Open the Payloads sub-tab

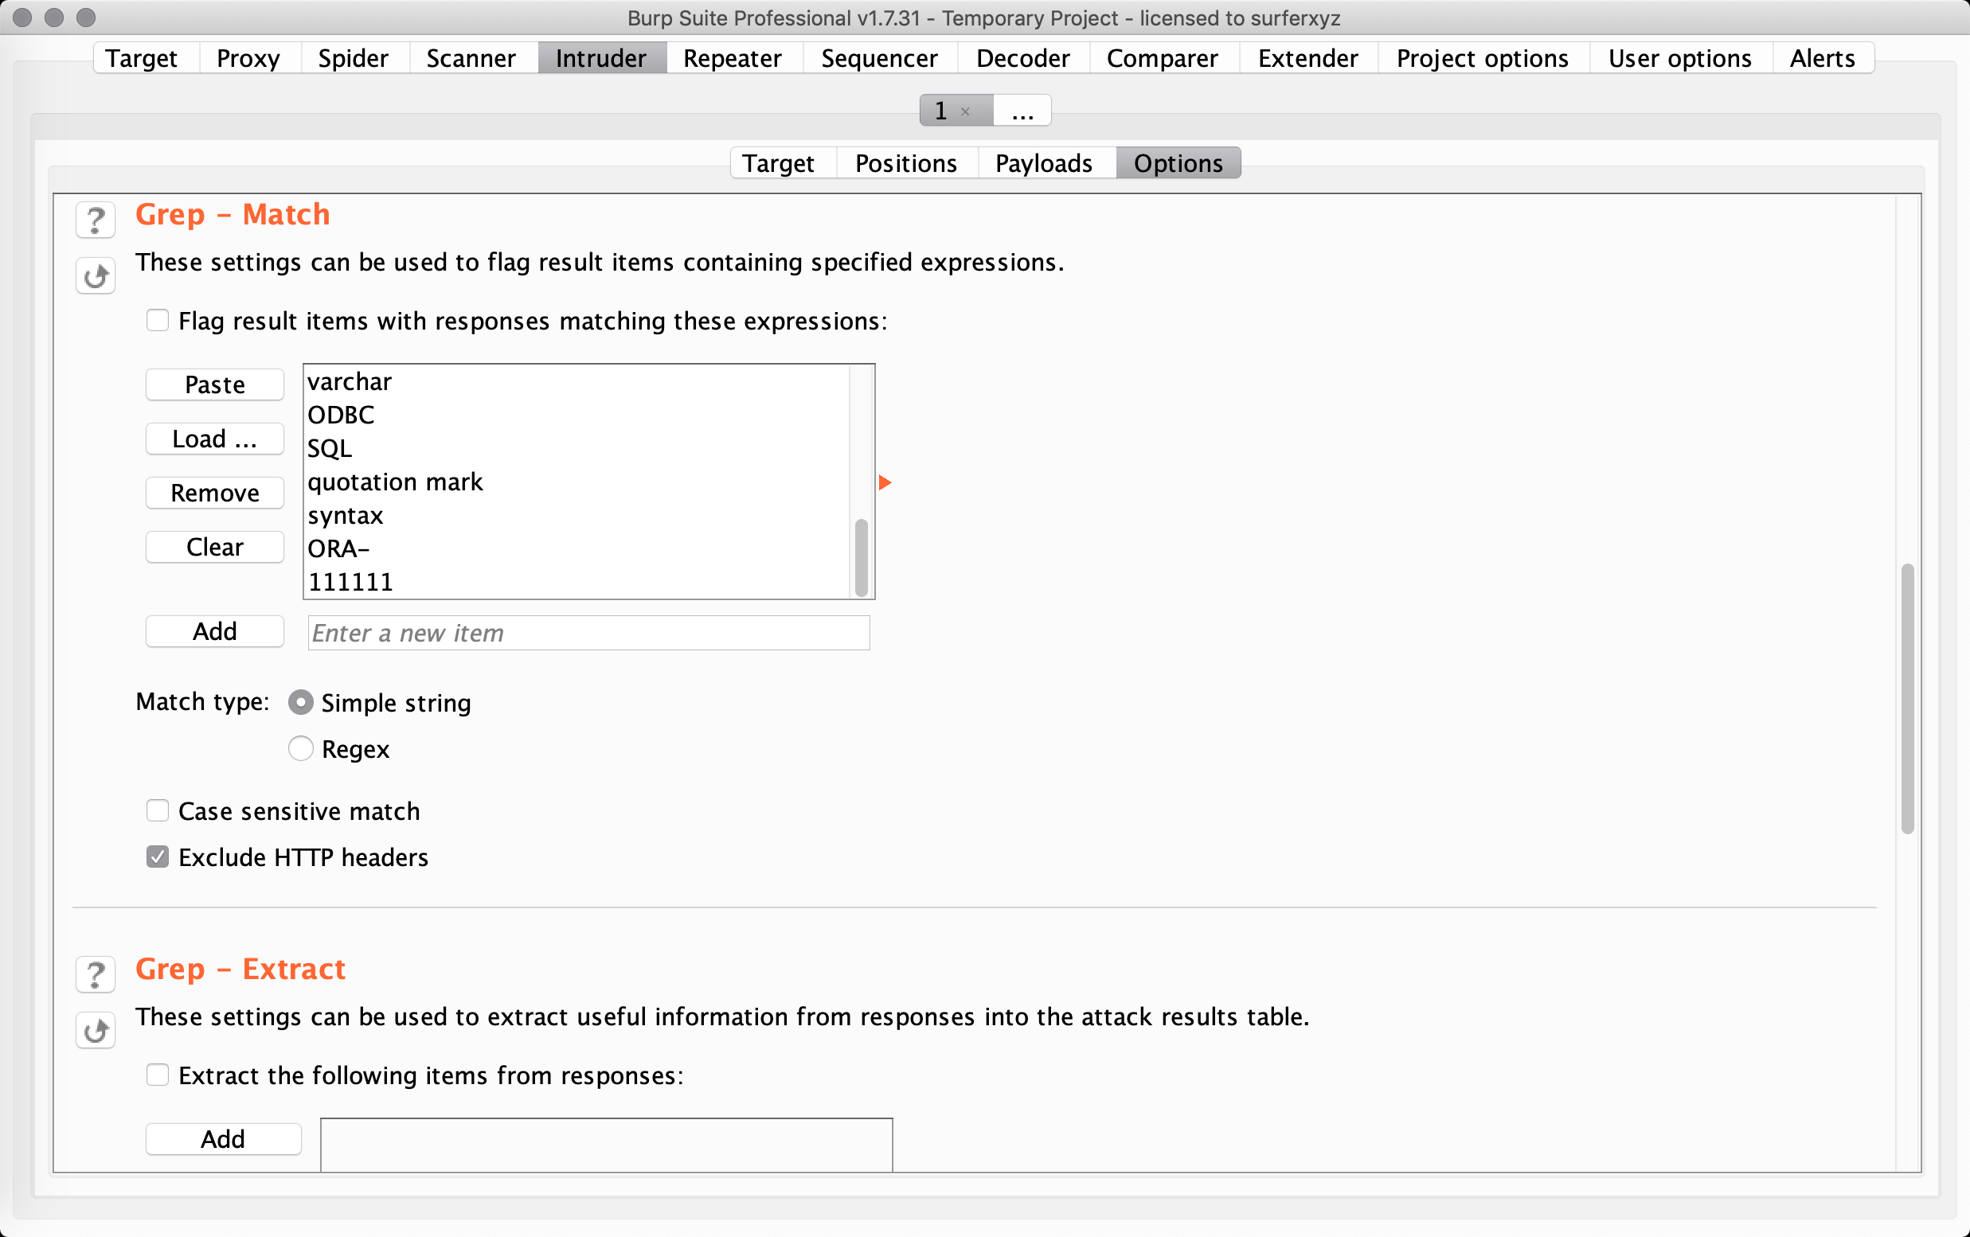click(x=1043, y=163)
